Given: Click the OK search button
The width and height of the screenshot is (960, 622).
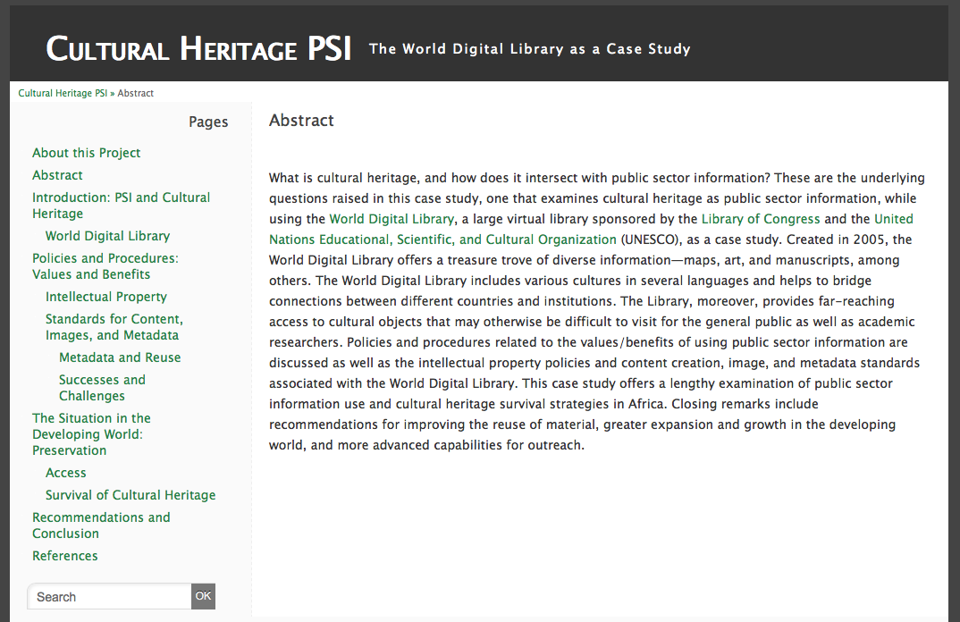Looking at the screenshot, I should click(x=203, y=596).
